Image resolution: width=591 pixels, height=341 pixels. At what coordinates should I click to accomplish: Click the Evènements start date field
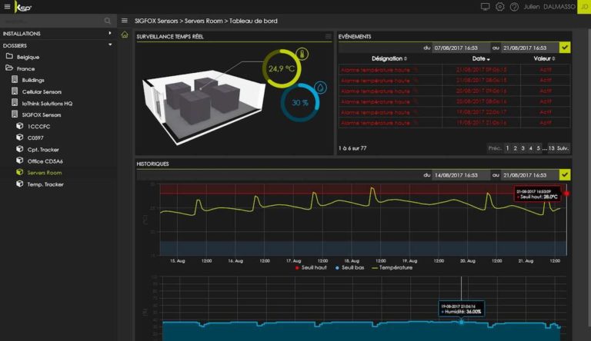(460, 48)
